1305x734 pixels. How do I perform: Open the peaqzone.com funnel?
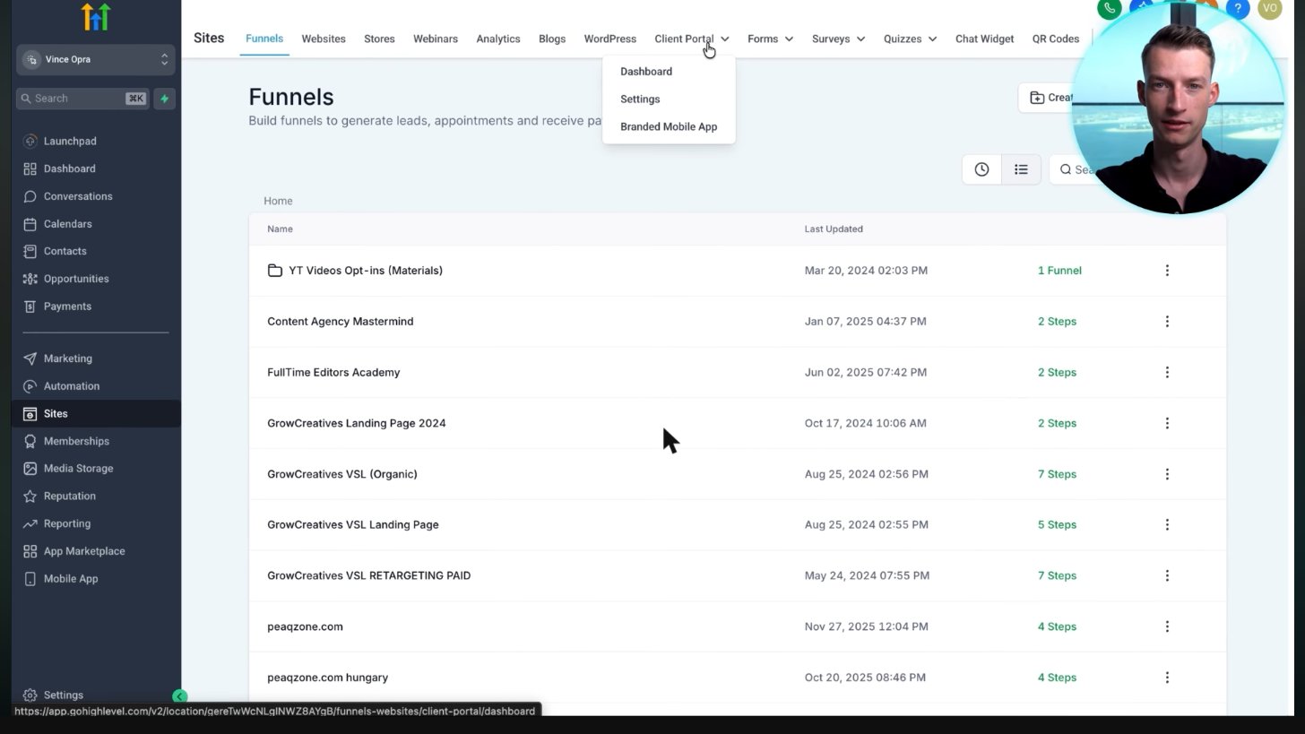pos(305,626)
